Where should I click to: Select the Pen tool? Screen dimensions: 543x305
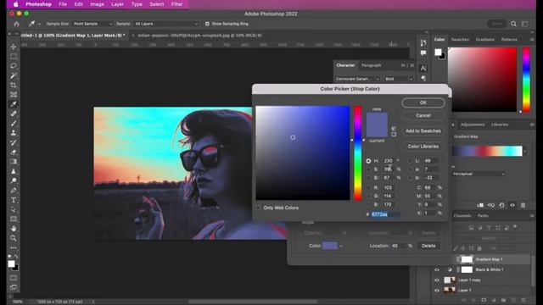point(14,190)
